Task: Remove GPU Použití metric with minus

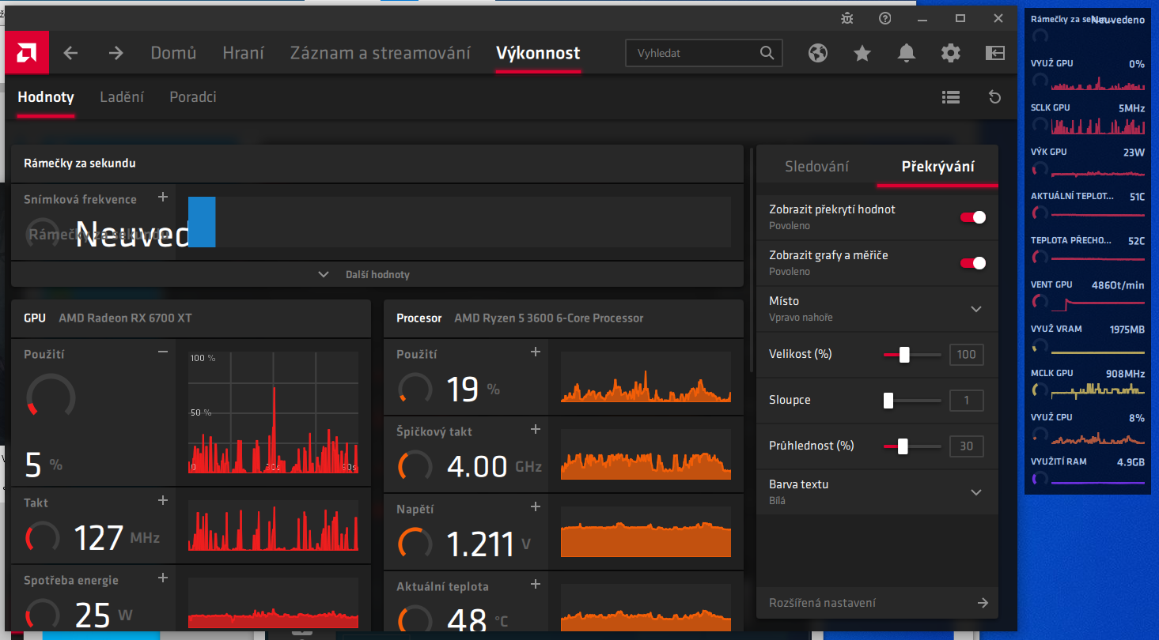Action: pos(163,352)
